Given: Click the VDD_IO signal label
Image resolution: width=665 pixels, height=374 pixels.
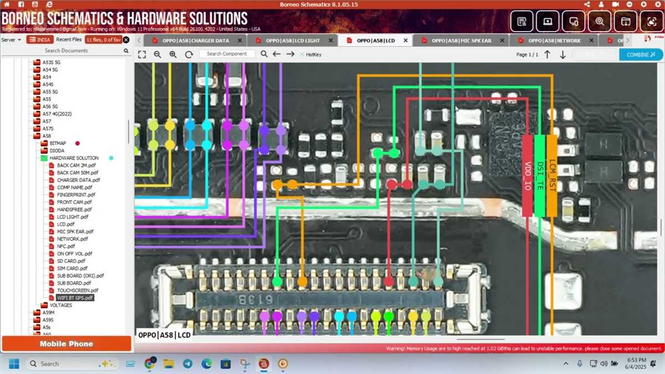Looking at the screenshot, I should (x=528, y=176).
